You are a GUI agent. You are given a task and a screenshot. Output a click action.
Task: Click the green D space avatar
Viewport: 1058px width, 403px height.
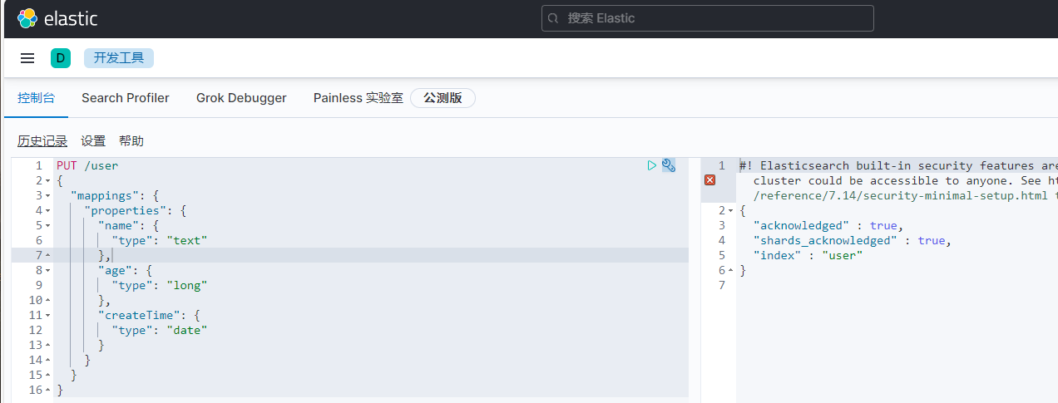(61, 58)
